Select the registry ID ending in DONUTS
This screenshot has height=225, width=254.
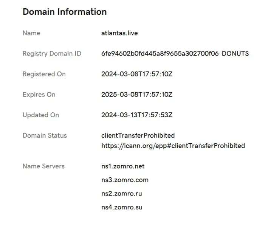point(175,53)
